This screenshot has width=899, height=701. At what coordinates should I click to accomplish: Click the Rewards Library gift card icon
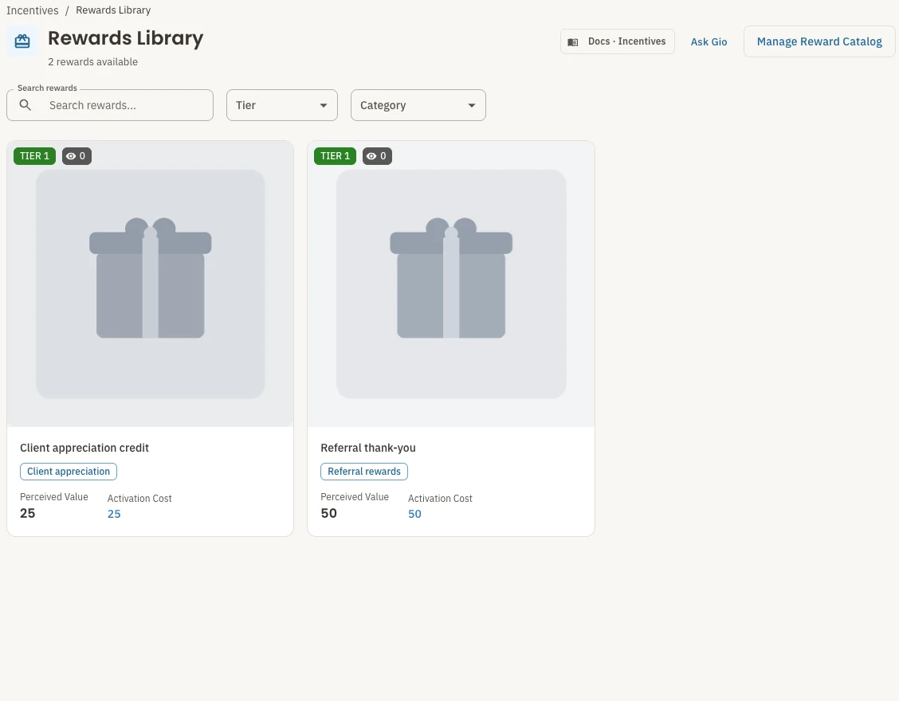(22, 41)
